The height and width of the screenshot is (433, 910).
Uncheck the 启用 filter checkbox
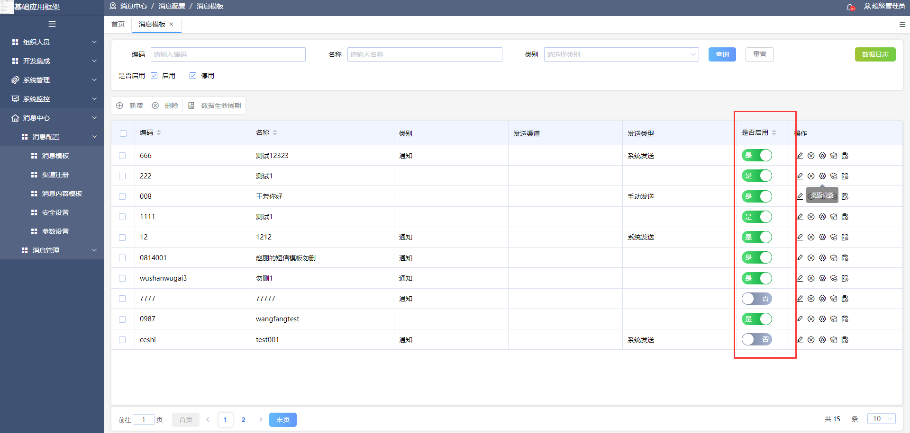tap(154, 76)
